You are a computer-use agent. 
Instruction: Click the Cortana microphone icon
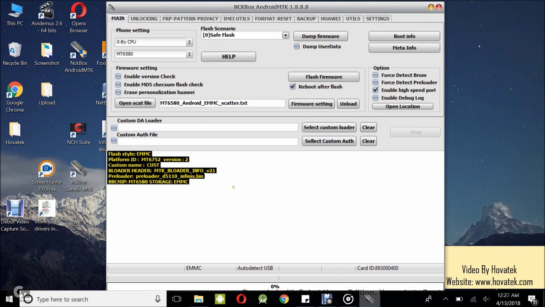point(158,299)
